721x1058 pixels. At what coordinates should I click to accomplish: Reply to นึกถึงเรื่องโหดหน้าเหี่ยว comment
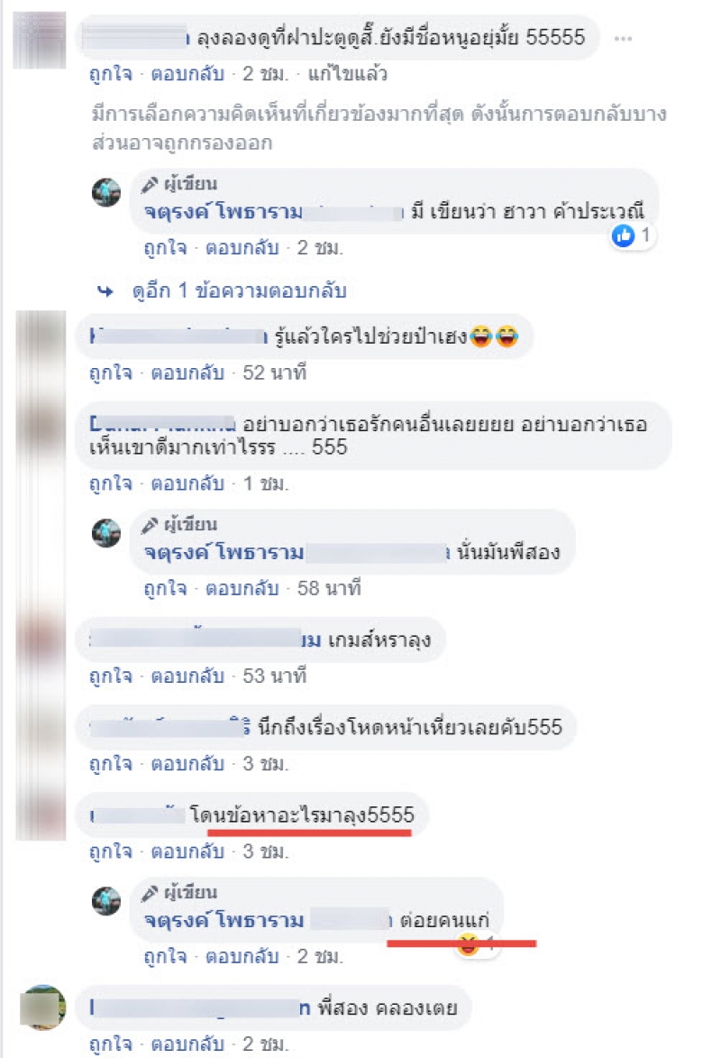point(187,764)
